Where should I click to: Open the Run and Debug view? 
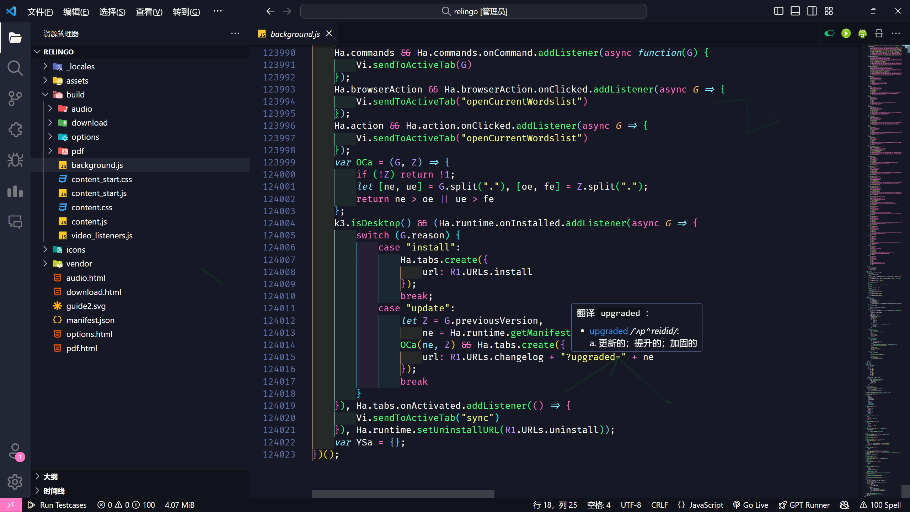[x=15, y=160]
